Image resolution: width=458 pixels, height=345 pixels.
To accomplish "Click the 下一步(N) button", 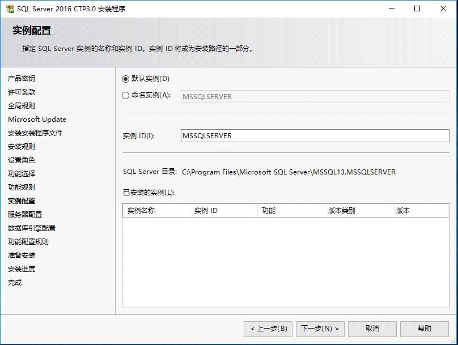I will coord(320,329).
